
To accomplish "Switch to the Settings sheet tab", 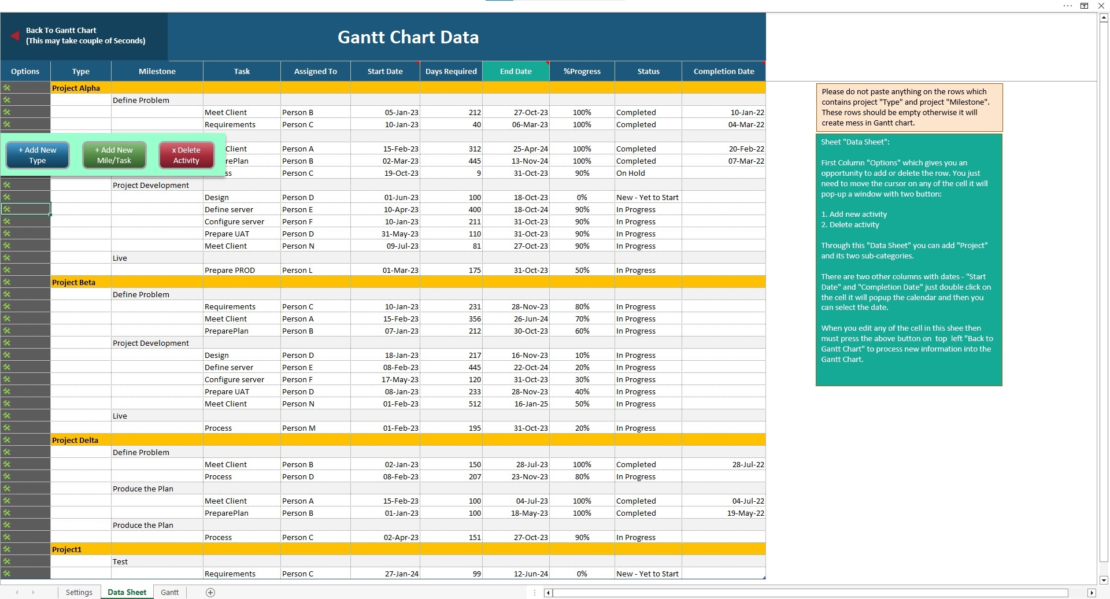I will pos(79,592).
